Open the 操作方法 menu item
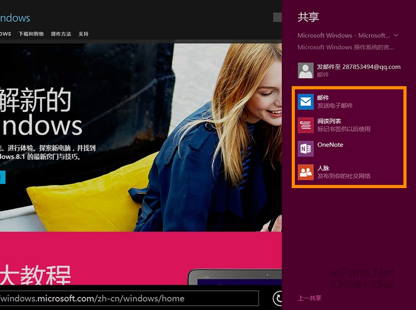Viewport: 416px width, 310px height. [61, 34]
